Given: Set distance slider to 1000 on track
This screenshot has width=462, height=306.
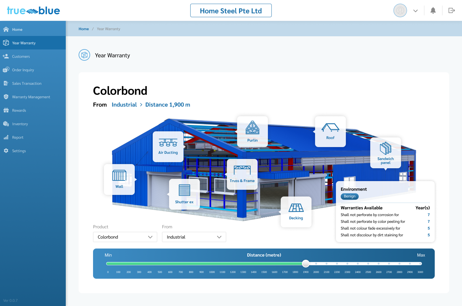Looking at the screenshot, I should coord(212,264).
